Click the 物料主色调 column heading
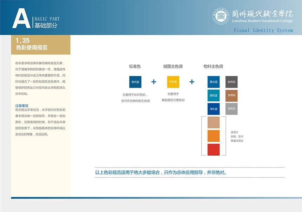Image resolution: width=302 pixels, height=212 pixels. tap(213, 66)
